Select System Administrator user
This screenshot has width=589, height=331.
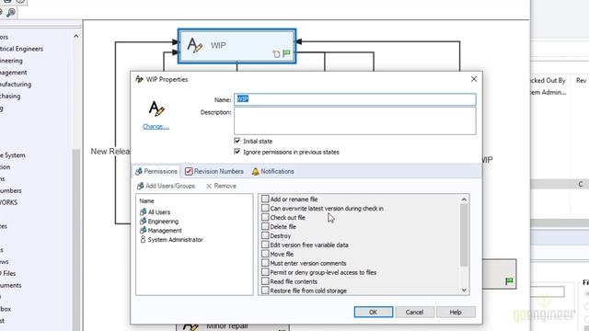(175, 239)
